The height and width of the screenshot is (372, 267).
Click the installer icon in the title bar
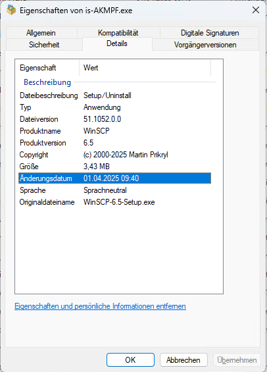click(x=11, y=10)
